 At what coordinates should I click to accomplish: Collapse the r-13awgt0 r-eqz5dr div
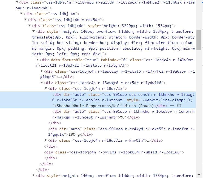pos(42,82)
